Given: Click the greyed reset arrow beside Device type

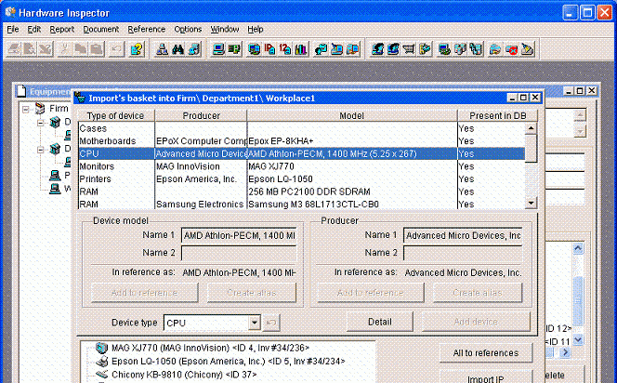Looking at the screenshot, I should [x=270, y=323].
